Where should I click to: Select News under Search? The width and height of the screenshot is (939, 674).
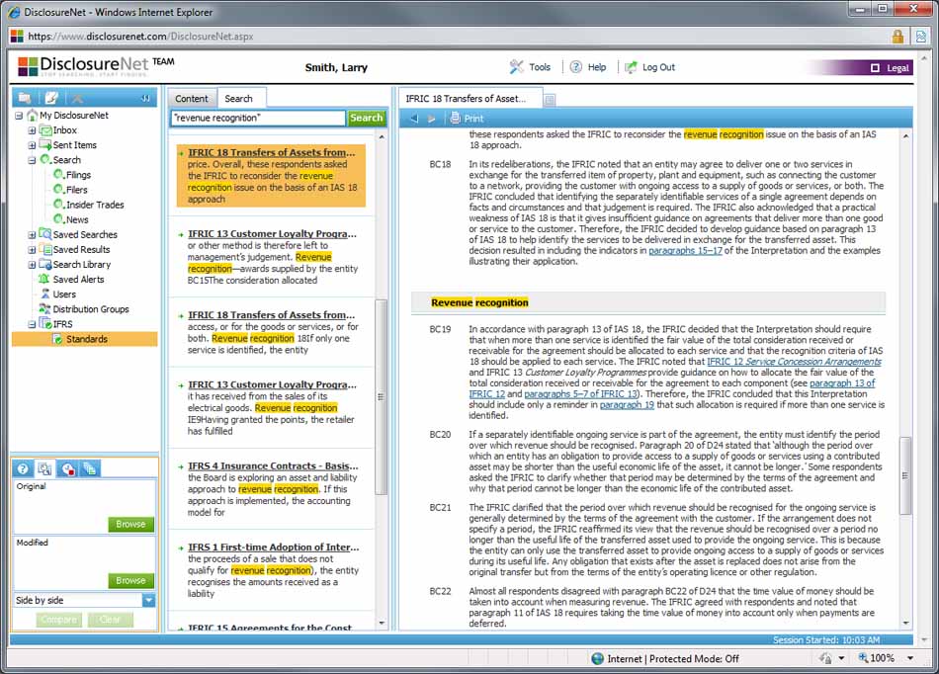coord(77,219)
